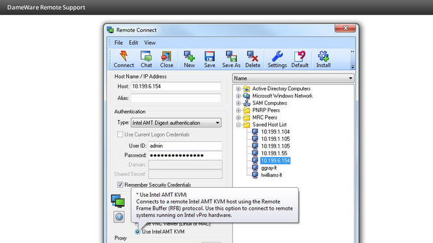The width and height of the screenshot is (433, 243).
Task: Open the View menu
Action: [x=150, y=43]
